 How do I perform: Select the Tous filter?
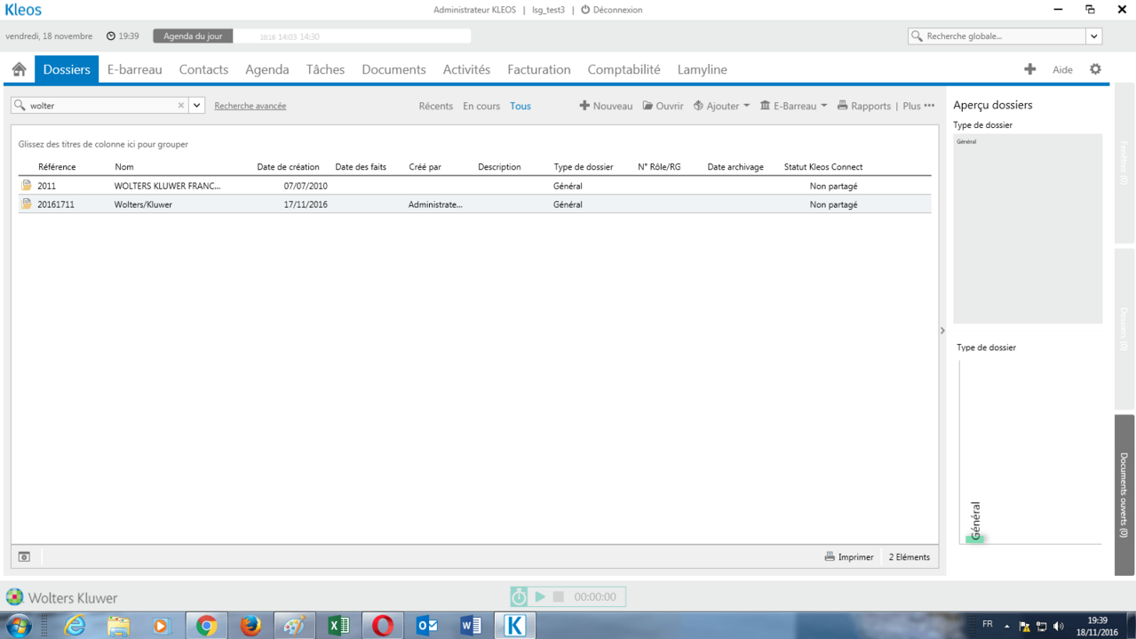(520, 106)
